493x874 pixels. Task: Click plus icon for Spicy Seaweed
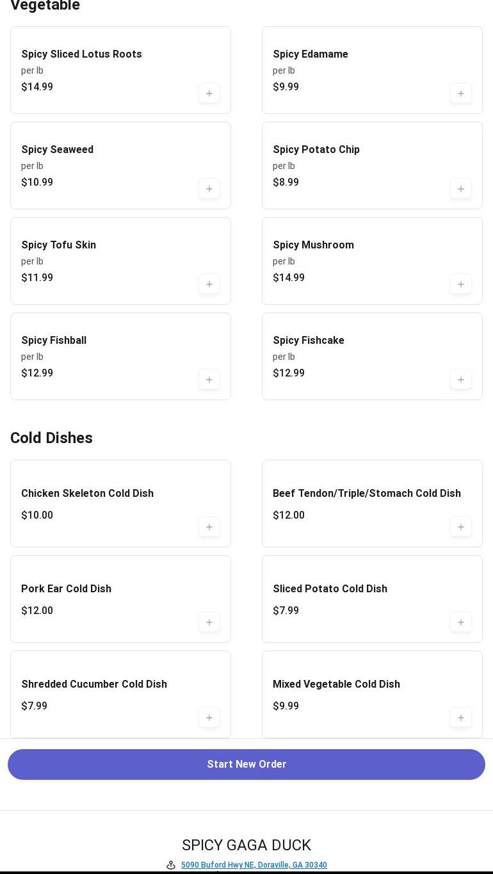209,189
